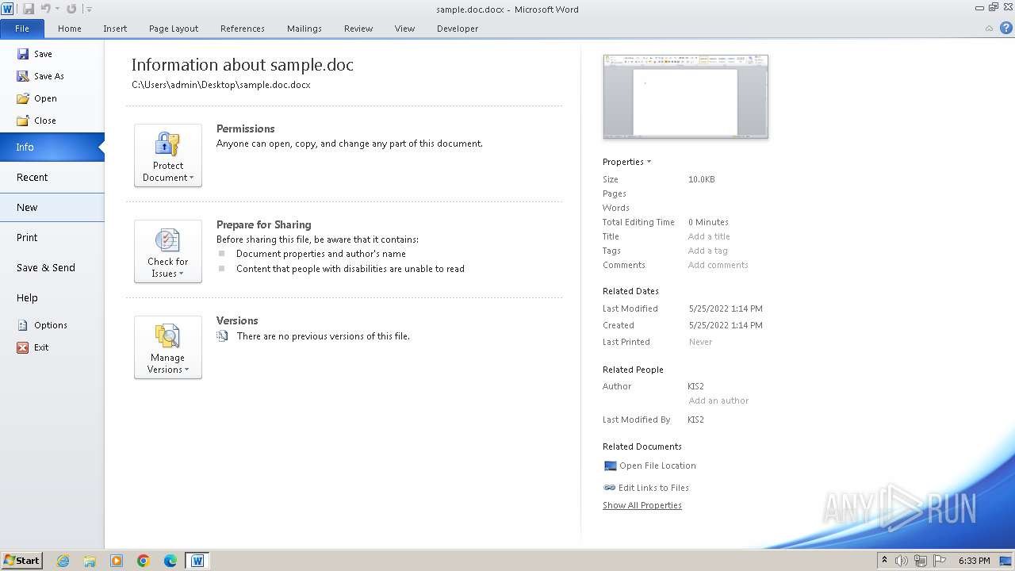The image size is (1015, 571).
Task: Launch Microsoft Edge from the taskbar
Action: coord(170,561)
